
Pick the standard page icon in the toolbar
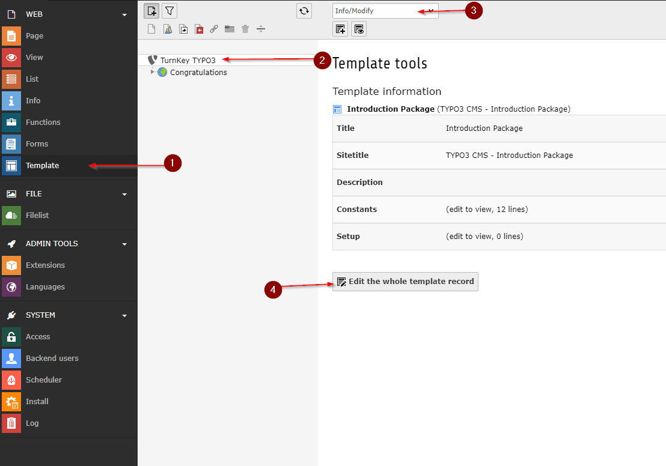[x=151, y=29]
